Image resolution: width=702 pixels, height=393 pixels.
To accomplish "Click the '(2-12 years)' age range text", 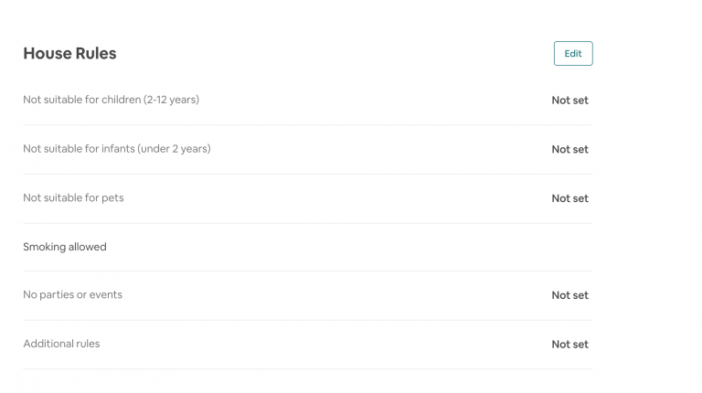I will [171, 100].
